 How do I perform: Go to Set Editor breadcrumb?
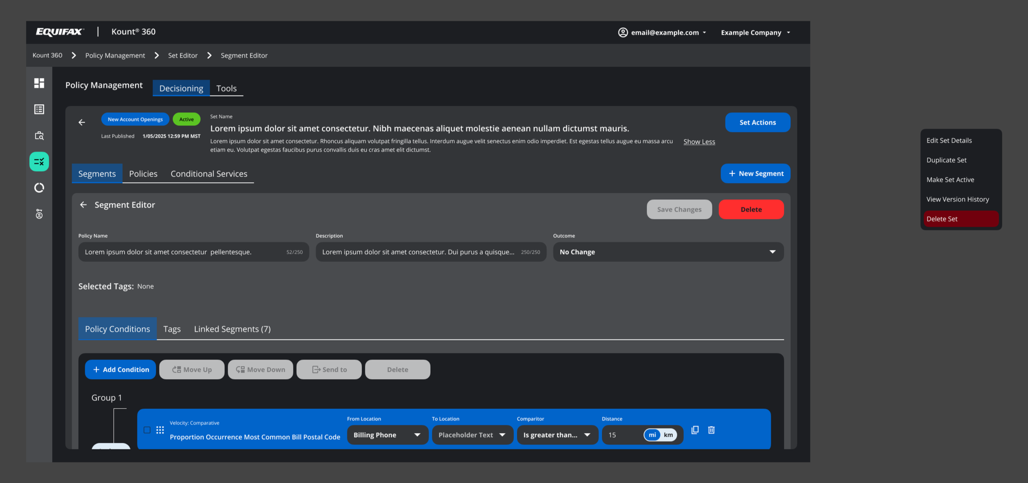(x=183, y=55)
